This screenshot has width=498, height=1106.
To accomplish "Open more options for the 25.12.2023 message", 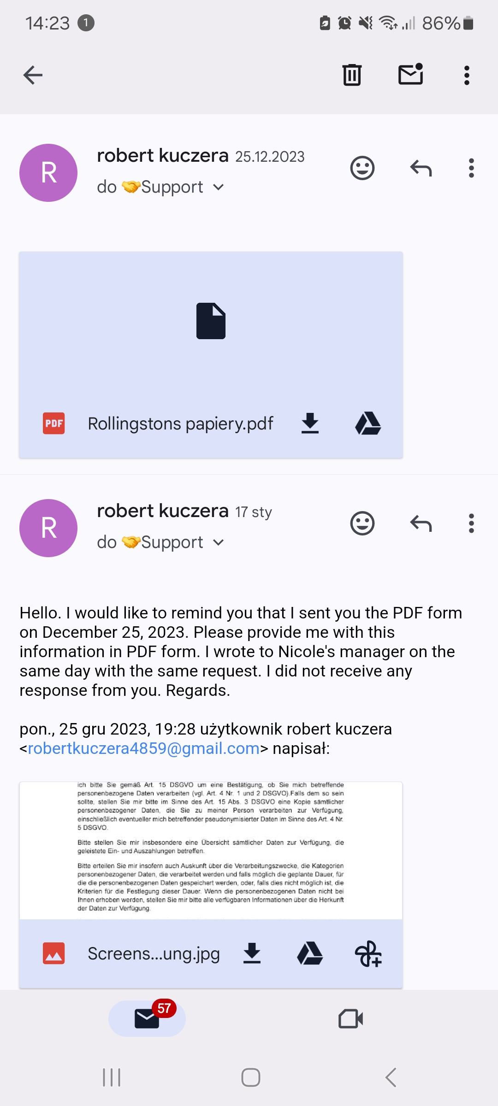I will click(471, 168).
